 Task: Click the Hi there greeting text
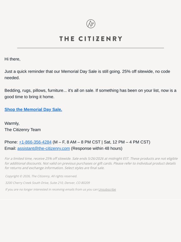(12, 59)
